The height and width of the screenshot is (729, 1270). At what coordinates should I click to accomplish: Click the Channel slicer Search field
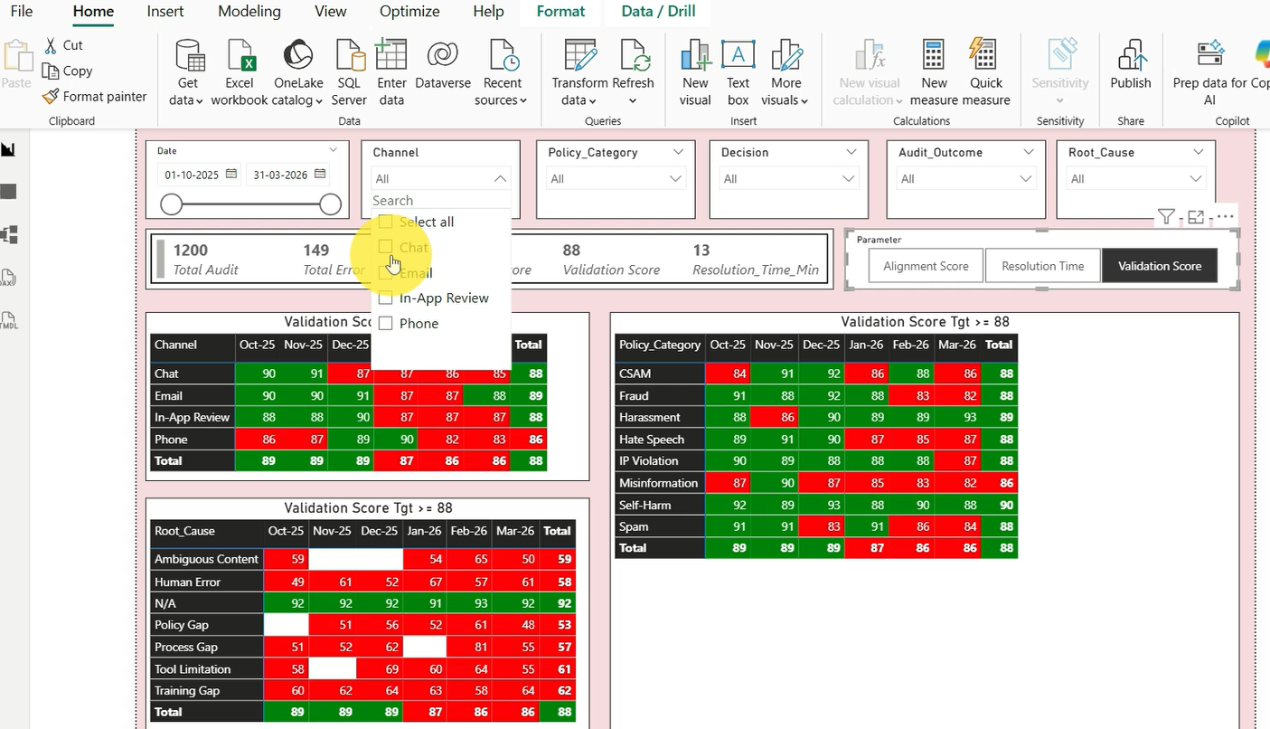(438, 201)
